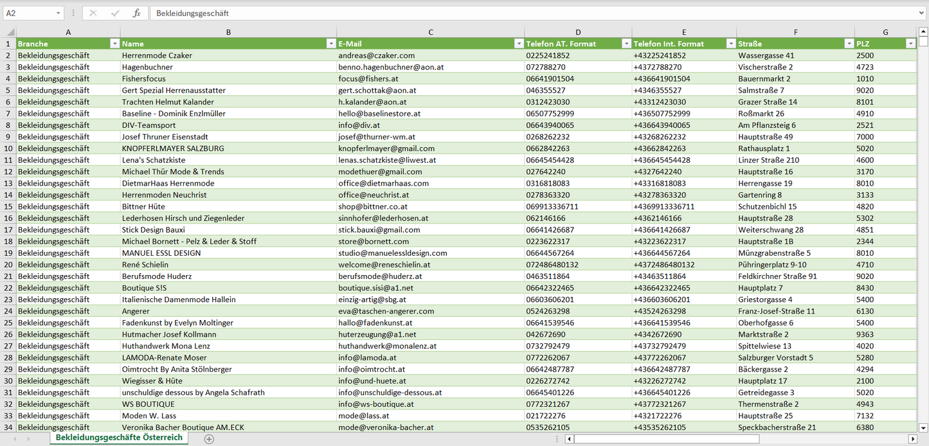The image size is (929, 446).
Task: Open the Name Box dropdown arrow
Action: [x=58, y=13]
